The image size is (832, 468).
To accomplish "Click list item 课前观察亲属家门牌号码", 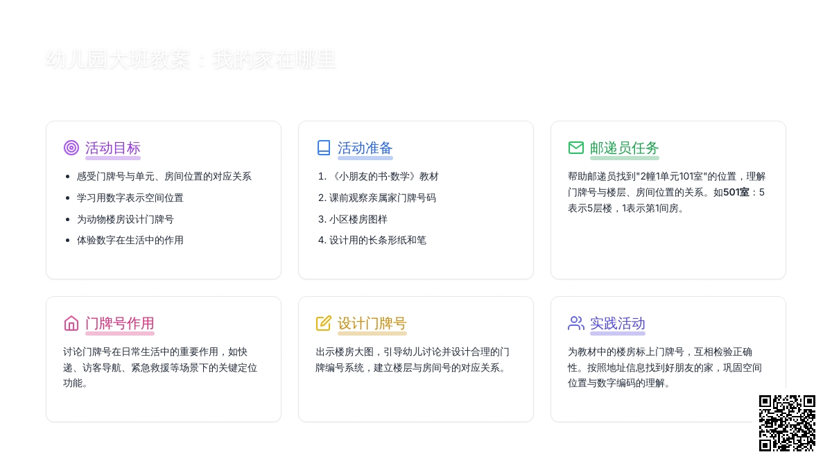I will (383, 198).
